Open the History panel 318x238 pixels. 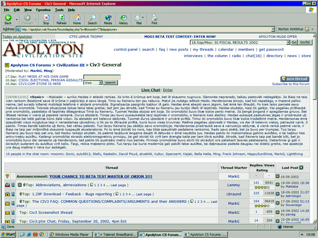[123, 19]
